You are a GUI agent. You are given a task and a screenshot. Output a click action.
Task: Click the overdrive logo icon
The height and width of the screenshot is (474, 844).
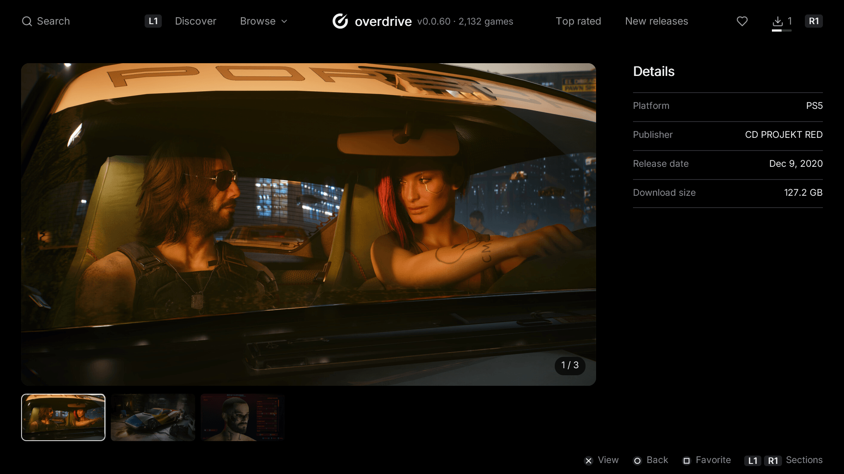coord(340,21)
